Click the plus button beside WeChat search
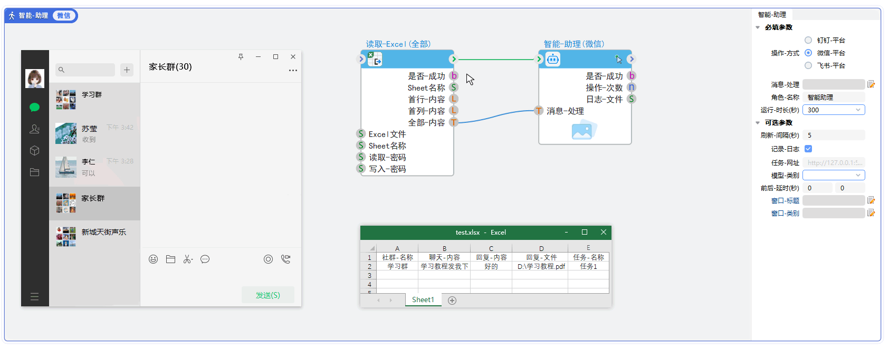This screenshot has width=889, height=348. [127, 70]
